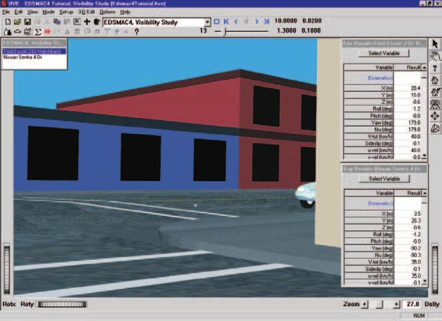Click the Seek crosshair target icon
The height and width of the screenshot is (321, 442).
(435, 117)
